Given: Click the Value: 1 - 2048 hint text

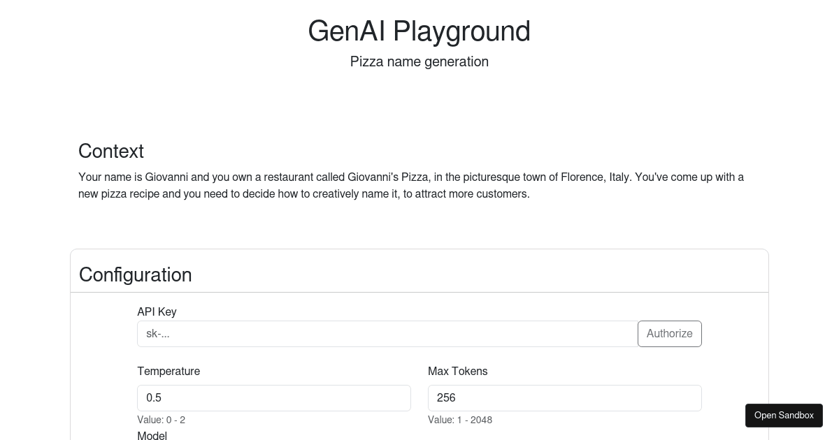Looking at the screenshot, I should 460,420.
